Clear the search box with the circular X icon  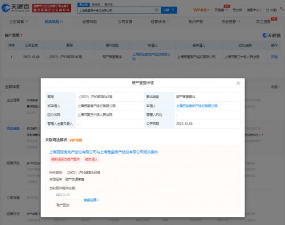[156, 10]
